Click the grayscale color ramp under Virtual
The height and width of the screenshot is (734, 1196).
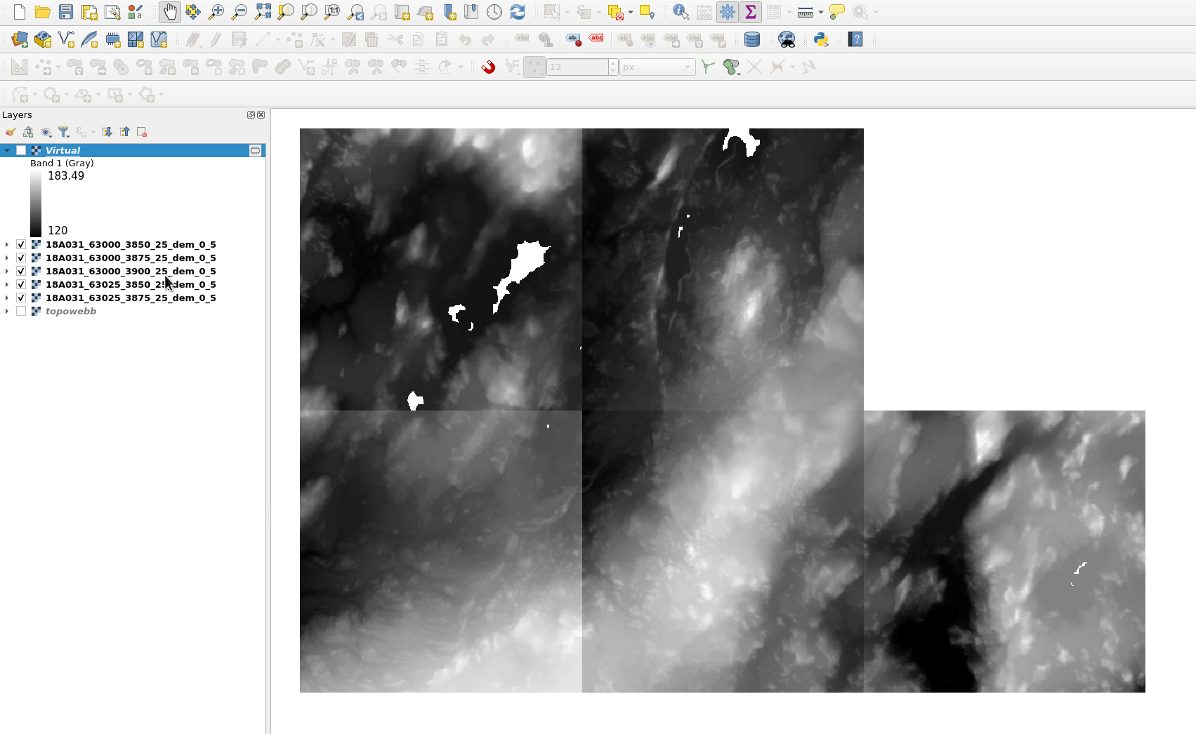click(x=36, y=203)
